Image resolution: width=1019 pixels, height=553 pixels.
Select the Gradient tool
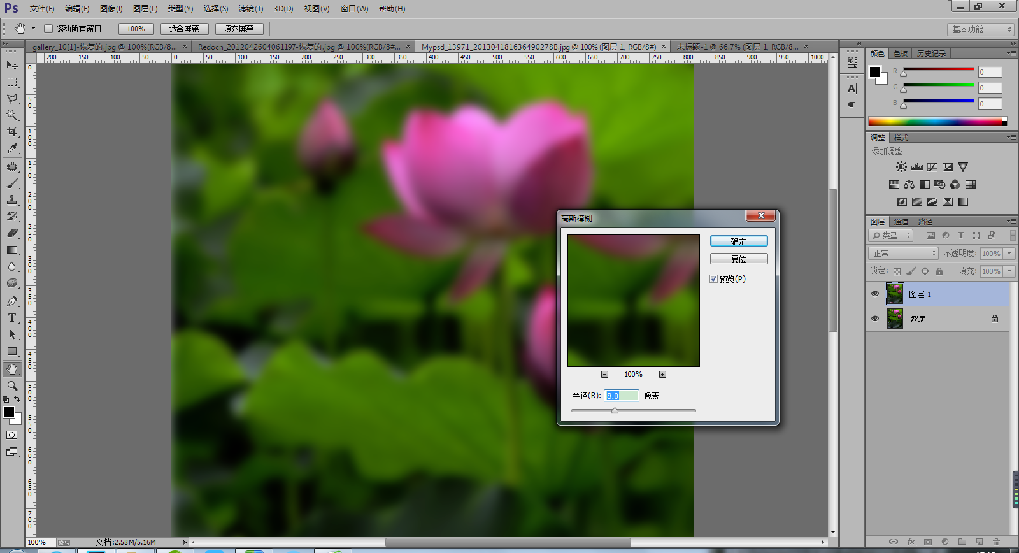click(12, 250)
